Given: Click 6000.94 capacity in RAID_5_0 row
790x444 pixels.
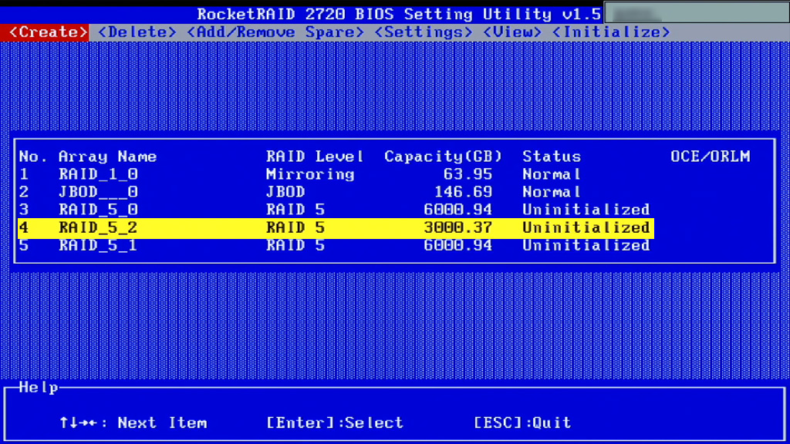Looking at the screenshot, I should [x=458, y=210].
